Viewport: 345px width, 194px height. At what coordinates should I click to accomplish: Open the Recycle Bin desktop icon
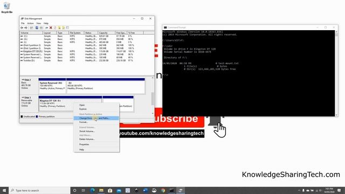click(7, 8)
